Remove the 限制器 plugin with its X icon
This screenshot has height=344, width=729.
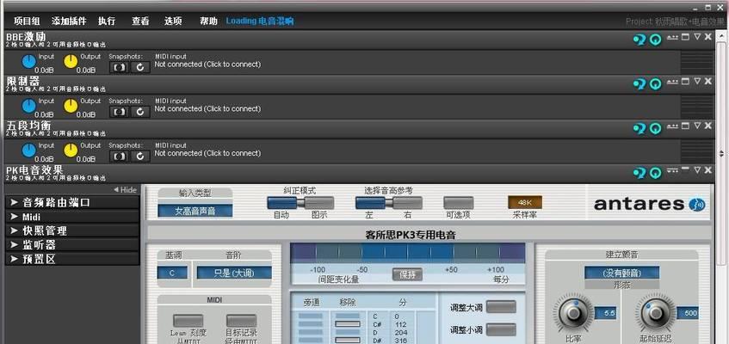pyautogui.click(x=708, y=81)
